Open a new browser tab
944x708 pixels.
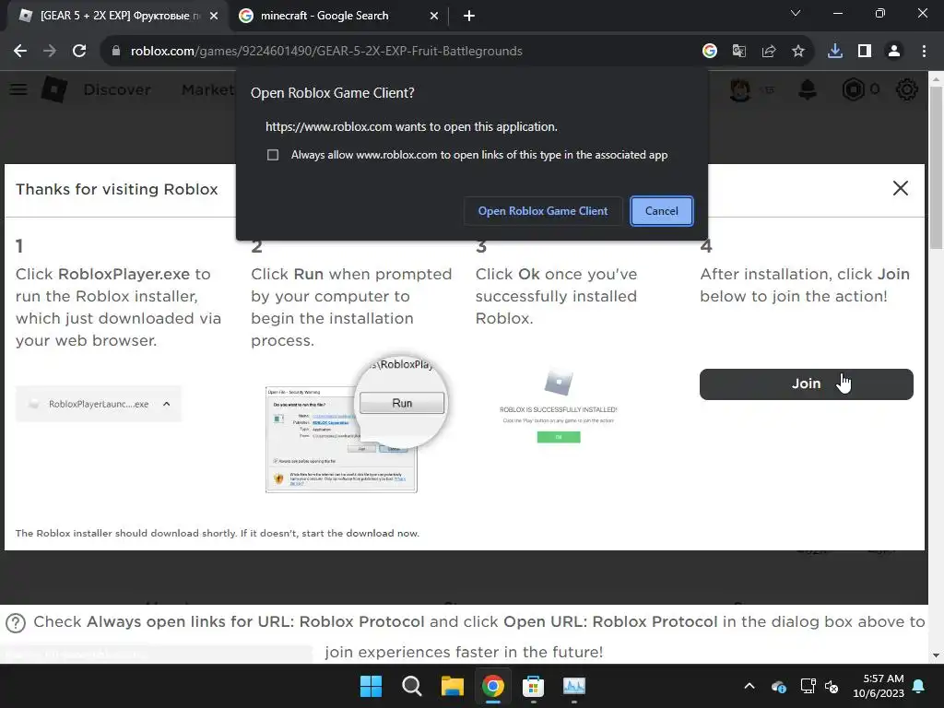click(x=469, y=16)
